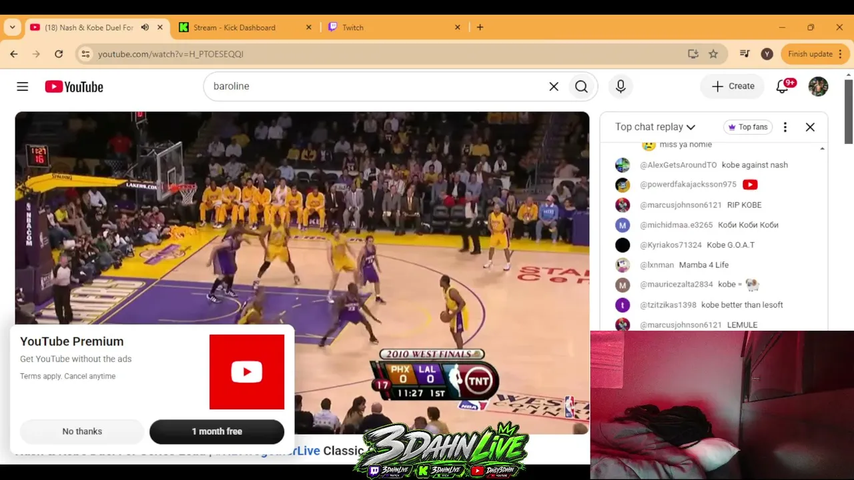Click the Create button
The width and height of the screenshot is (854, 480).
(733, 86)
